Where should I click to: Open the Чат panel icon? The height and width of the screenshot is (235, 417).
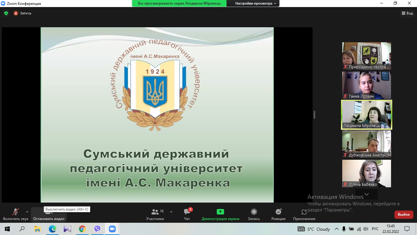187,212
